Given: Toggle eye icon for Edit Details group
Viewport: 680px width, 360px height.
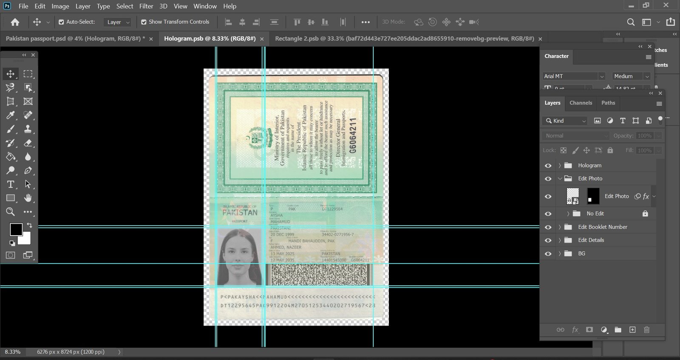Looking at the screenshot, I should 548,240.
